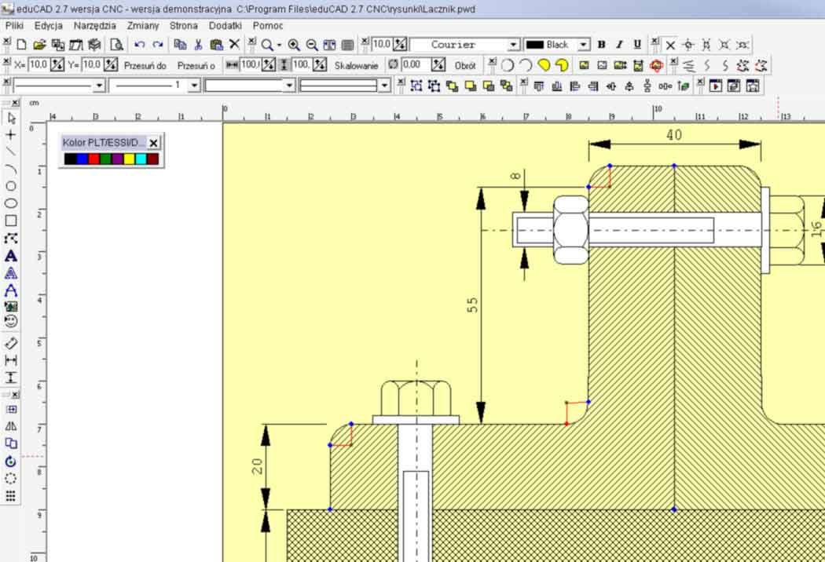Cut selection with scissors icon

pos(198,45)
